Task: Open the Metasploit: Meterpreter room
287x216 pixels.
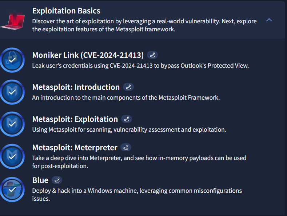Action: click(75, 148)
